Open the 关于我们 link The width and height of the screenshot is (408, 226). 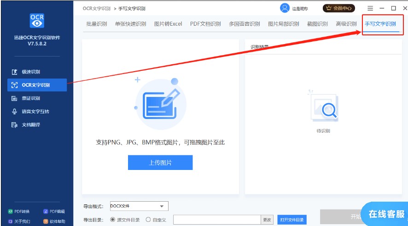coord(19,221)
